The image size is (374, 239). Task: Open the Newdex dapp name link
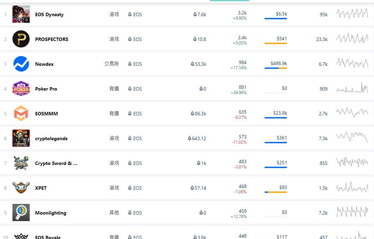click(44, 64)
